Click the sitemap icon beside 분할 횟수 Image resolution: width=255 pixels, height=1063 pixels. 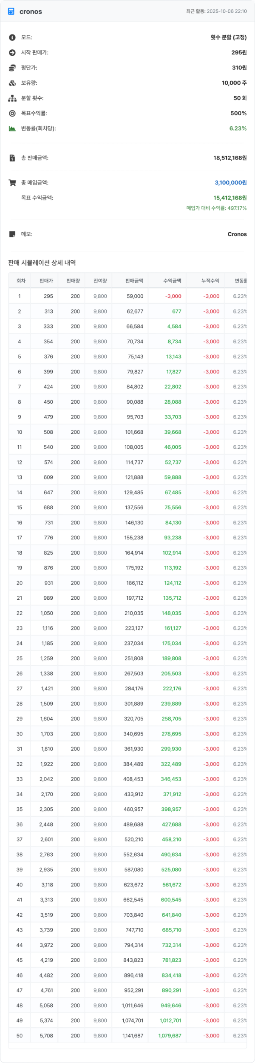pyautogui.click(x=12, y=98)
